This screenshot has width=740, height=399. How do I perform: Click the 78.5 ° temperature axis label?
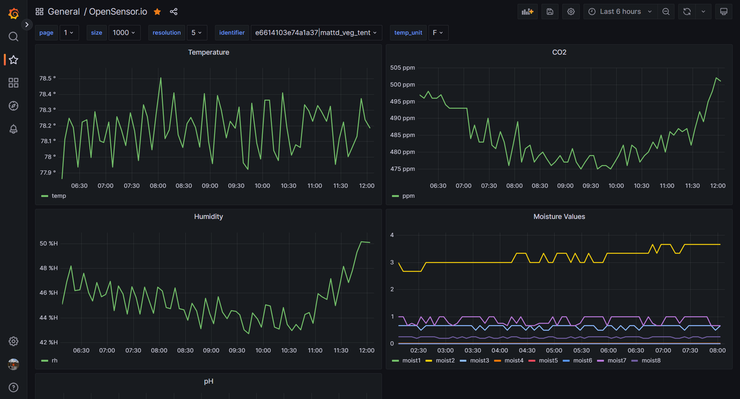(47, 79)
